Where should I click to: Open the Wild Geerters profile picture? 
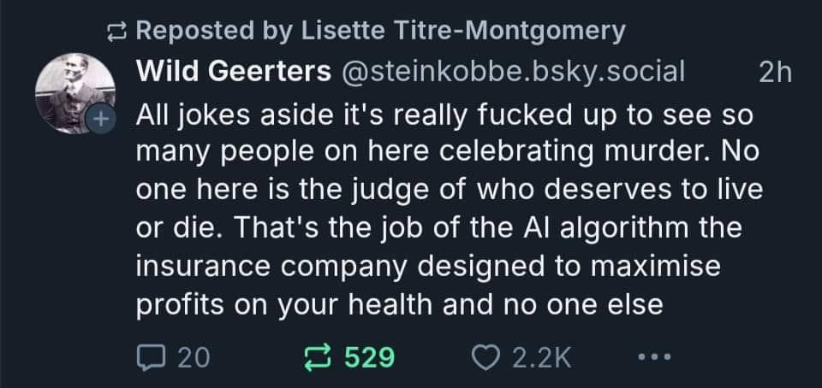75,94
